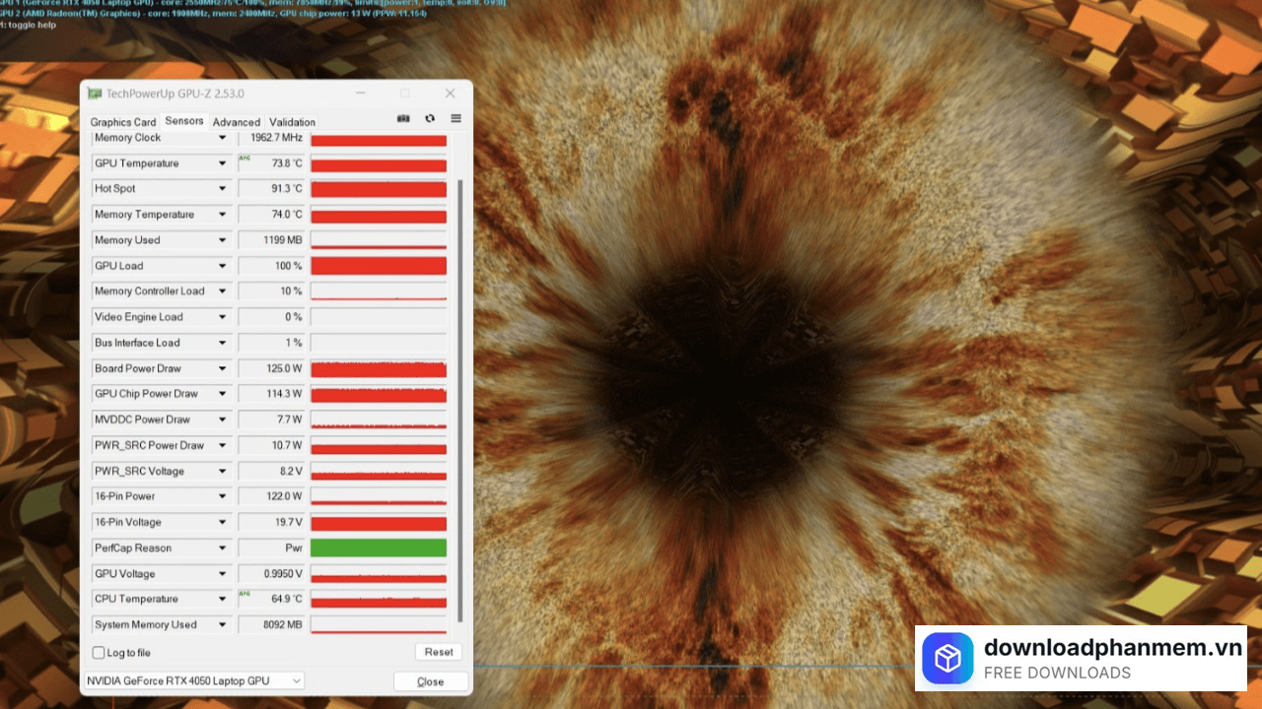Open the Hot Spot sensor dropdown arrow

(x=222, y=189)
